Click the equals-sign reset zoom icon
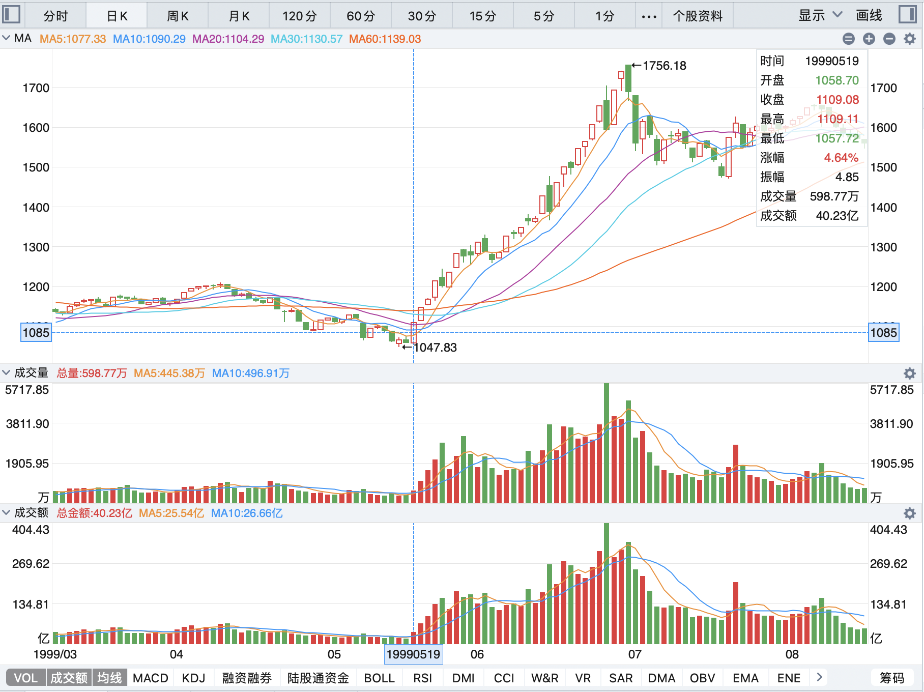Screen dimensions: 924x692 (849, 39)
